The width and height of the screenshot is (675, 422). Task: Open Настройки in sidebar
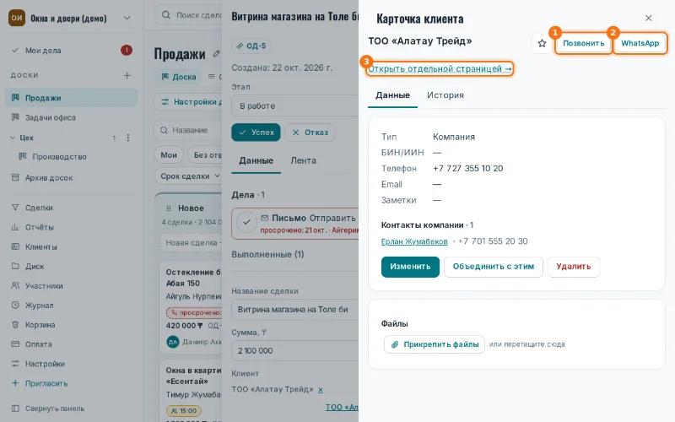[x=71, y=364]
